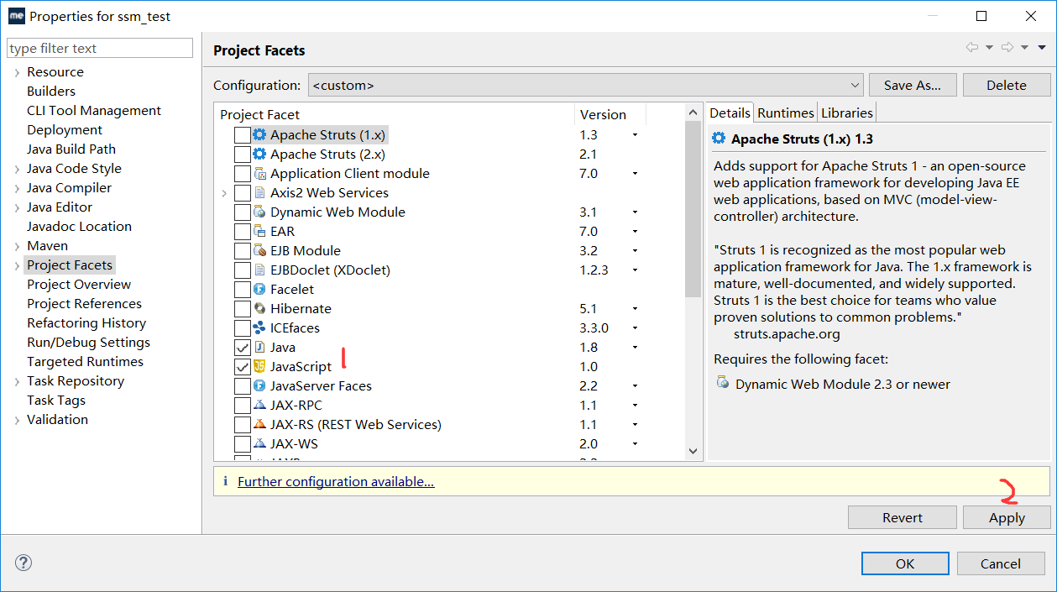Check the JAX-WS facet checkbox
This screenshot has width=1057, height=592.
click(x=242, y=443)
